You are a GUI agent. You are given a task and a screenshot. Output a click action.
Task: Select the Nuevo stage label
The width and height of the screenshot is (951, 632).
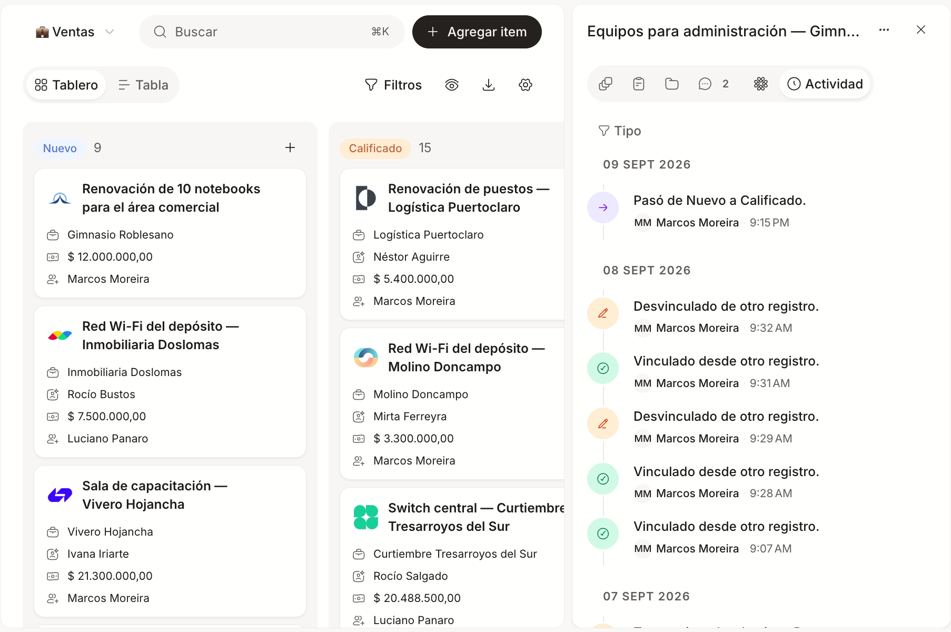point(60,148)
